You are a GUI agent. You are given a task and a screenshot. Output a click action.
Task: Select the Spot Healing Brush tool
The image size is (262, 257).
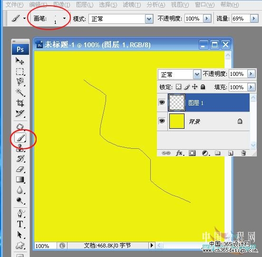(20, 127)
